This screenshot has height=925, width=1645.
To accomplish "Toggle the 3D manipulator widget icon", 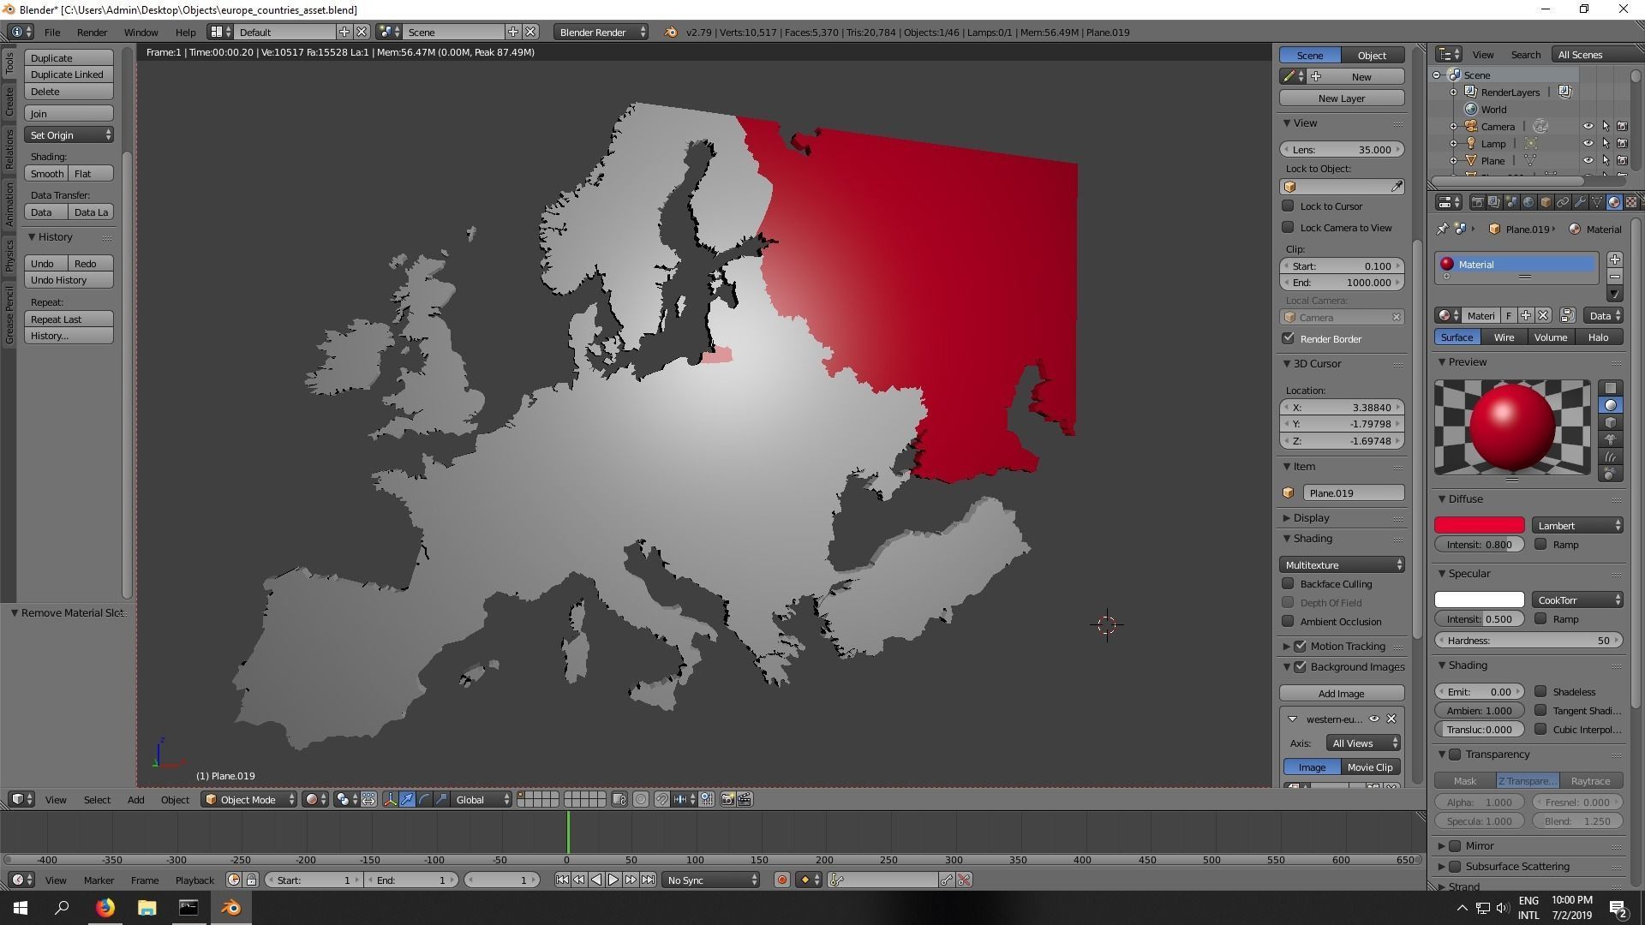I will pyautogui.click(x=390, y=799).
